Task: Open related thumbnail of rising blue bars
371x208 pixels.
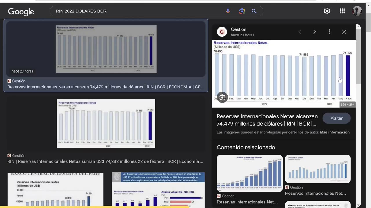Action: tap(250, 173)
